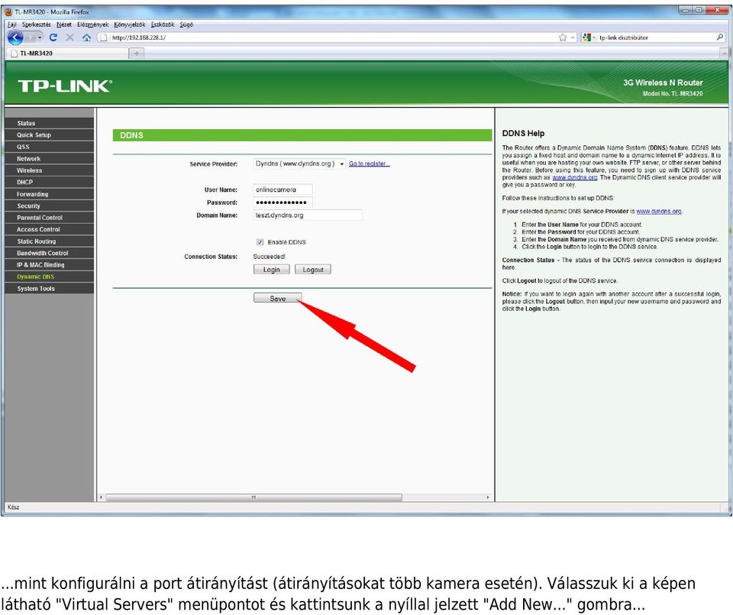The height and width of the screenshot is (615, 733).
Task: Open the Szerkesztés menu
Action: pyautogui.click(x=37, y=24)
